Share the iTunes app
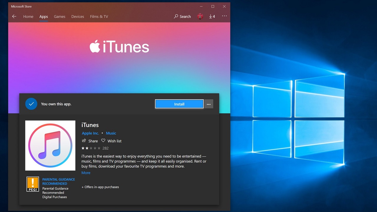This screenshot has height=212, width=377. pyautogui.click(x=90, y=141)
